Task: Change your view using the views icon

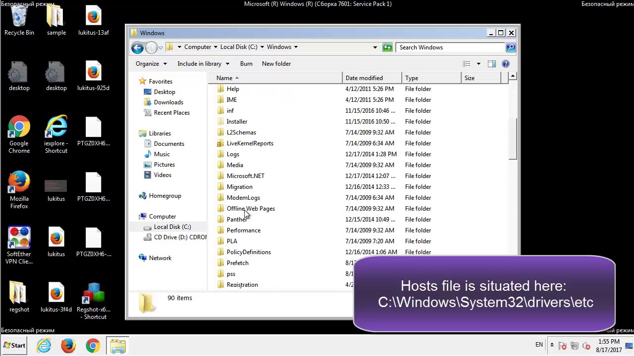Action: 467,64
